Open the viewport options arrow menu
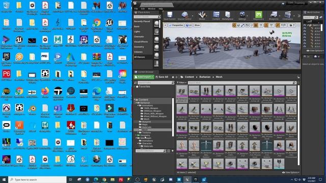This screenshot has width=326, height=183. tap(165, 25)
